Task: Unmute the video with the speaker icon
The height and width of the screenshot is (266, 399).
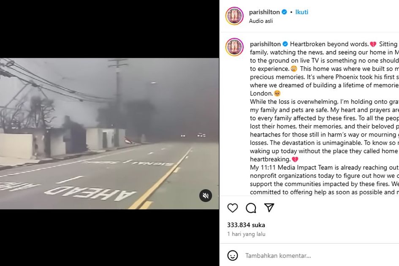Action: pyautogui.click(x=206, y=195)
